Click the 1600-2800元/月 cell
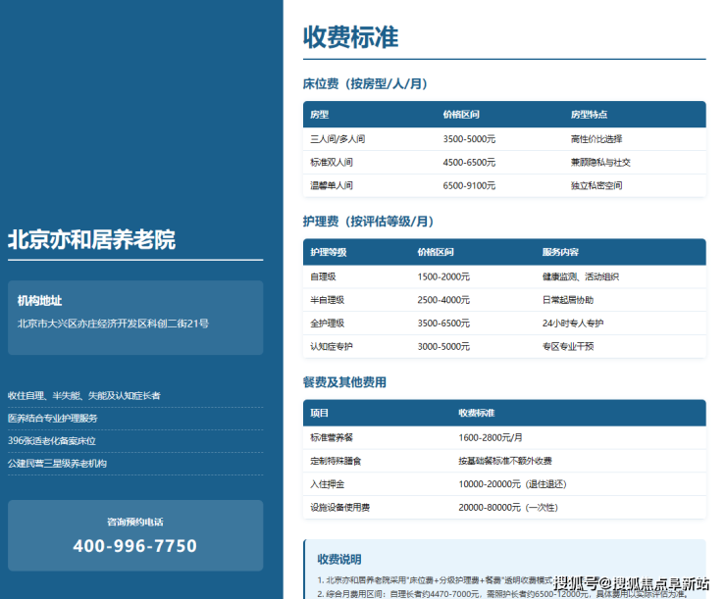Screen dimensions: 726x599 (491, 437)
